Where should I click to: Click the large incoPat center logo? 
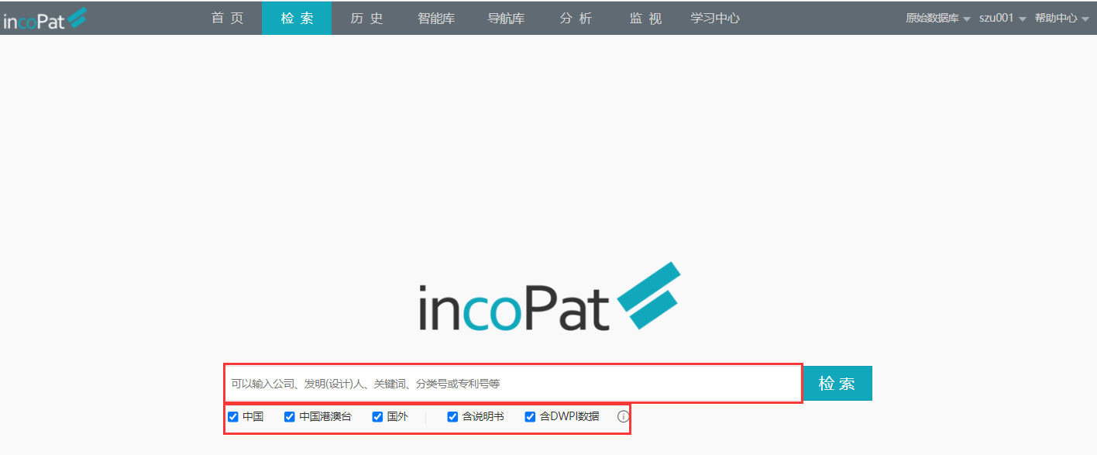pos(549,297)
